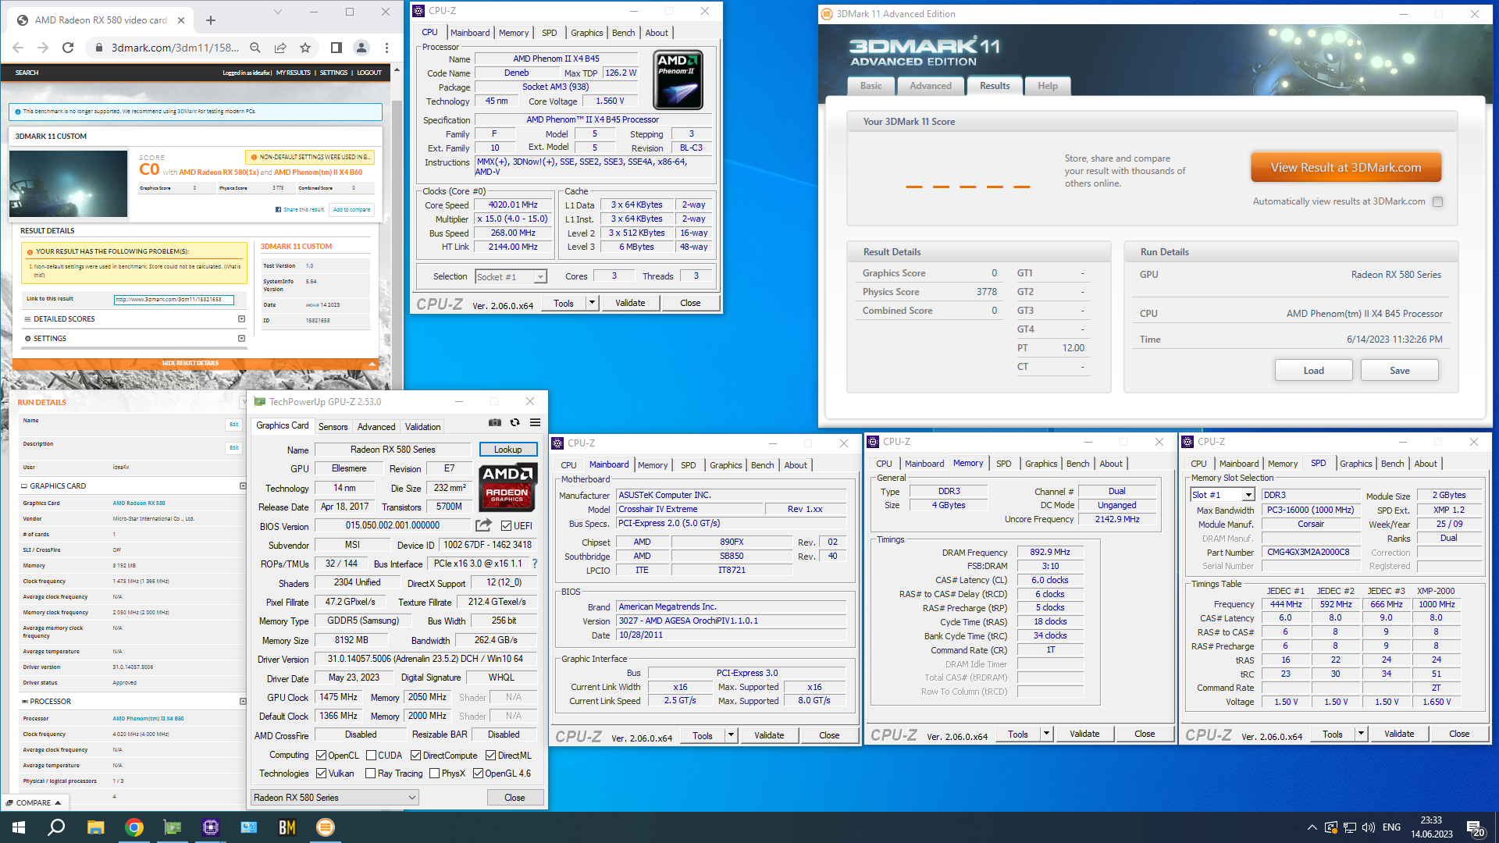Bookmark the page with the star icon
The height and width of the screenshot is (843, 1499).
pos(305,48)
